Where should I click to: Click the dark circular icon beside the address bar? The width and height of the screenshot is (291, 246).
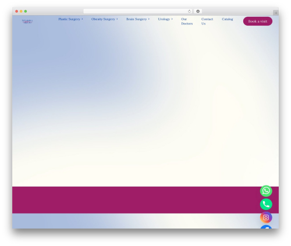[x=198, y=11]
